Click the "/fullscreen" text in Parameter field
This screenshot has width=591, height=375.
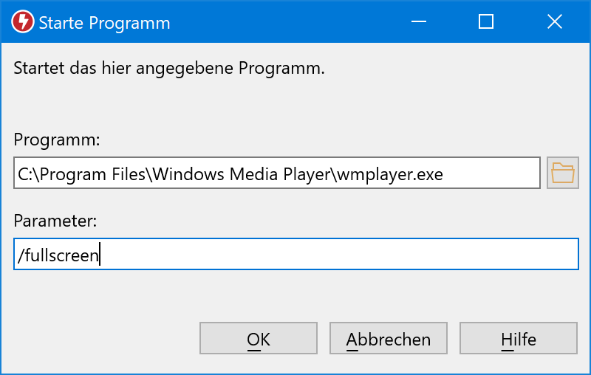point(58,255)
